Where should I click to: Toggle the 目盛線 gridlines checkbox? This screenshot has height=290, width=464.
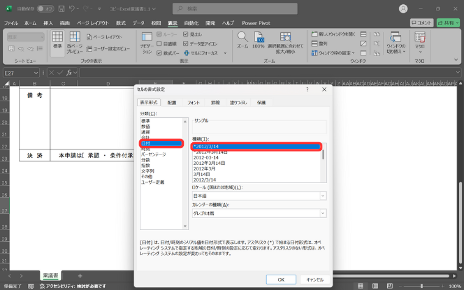(159, 44)
